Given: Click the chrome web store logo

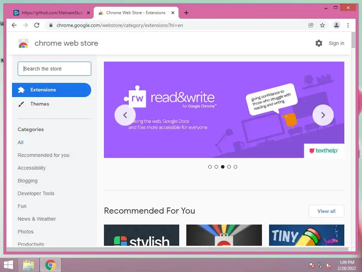Looking at the screenshot, I should pyautogui.click(x=23, y=43).
